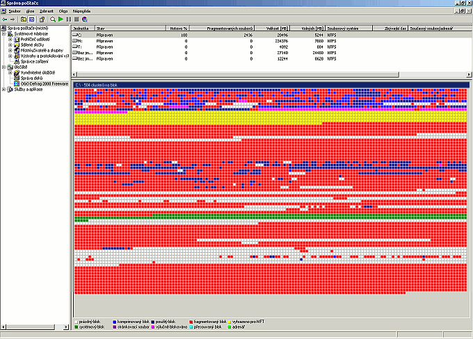
Task: Select Správce zařízení in the tree
Action: 35,61
